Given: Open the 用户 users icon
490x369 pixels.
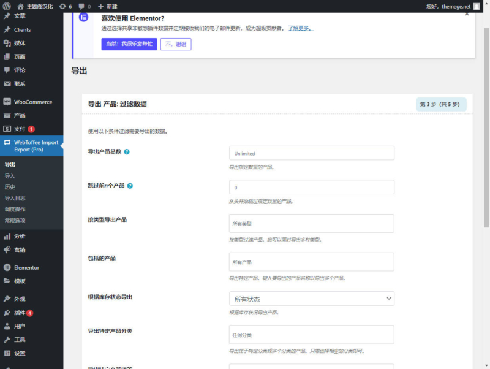Looking at the screenshot, I should pyautogui.click(x=7, y=326).
